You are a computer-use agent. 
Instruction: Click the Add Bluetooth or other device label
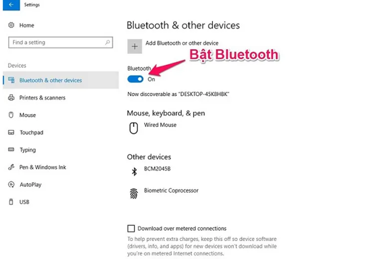click(x=182, y=43)
